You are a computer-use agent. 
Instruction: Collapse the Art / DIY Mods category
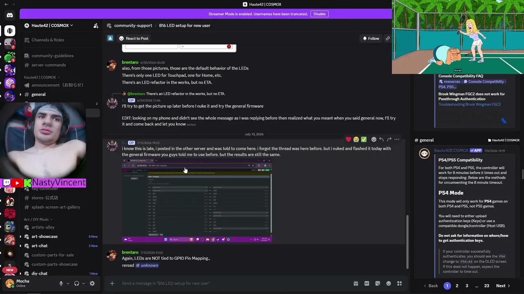point(38,219)
